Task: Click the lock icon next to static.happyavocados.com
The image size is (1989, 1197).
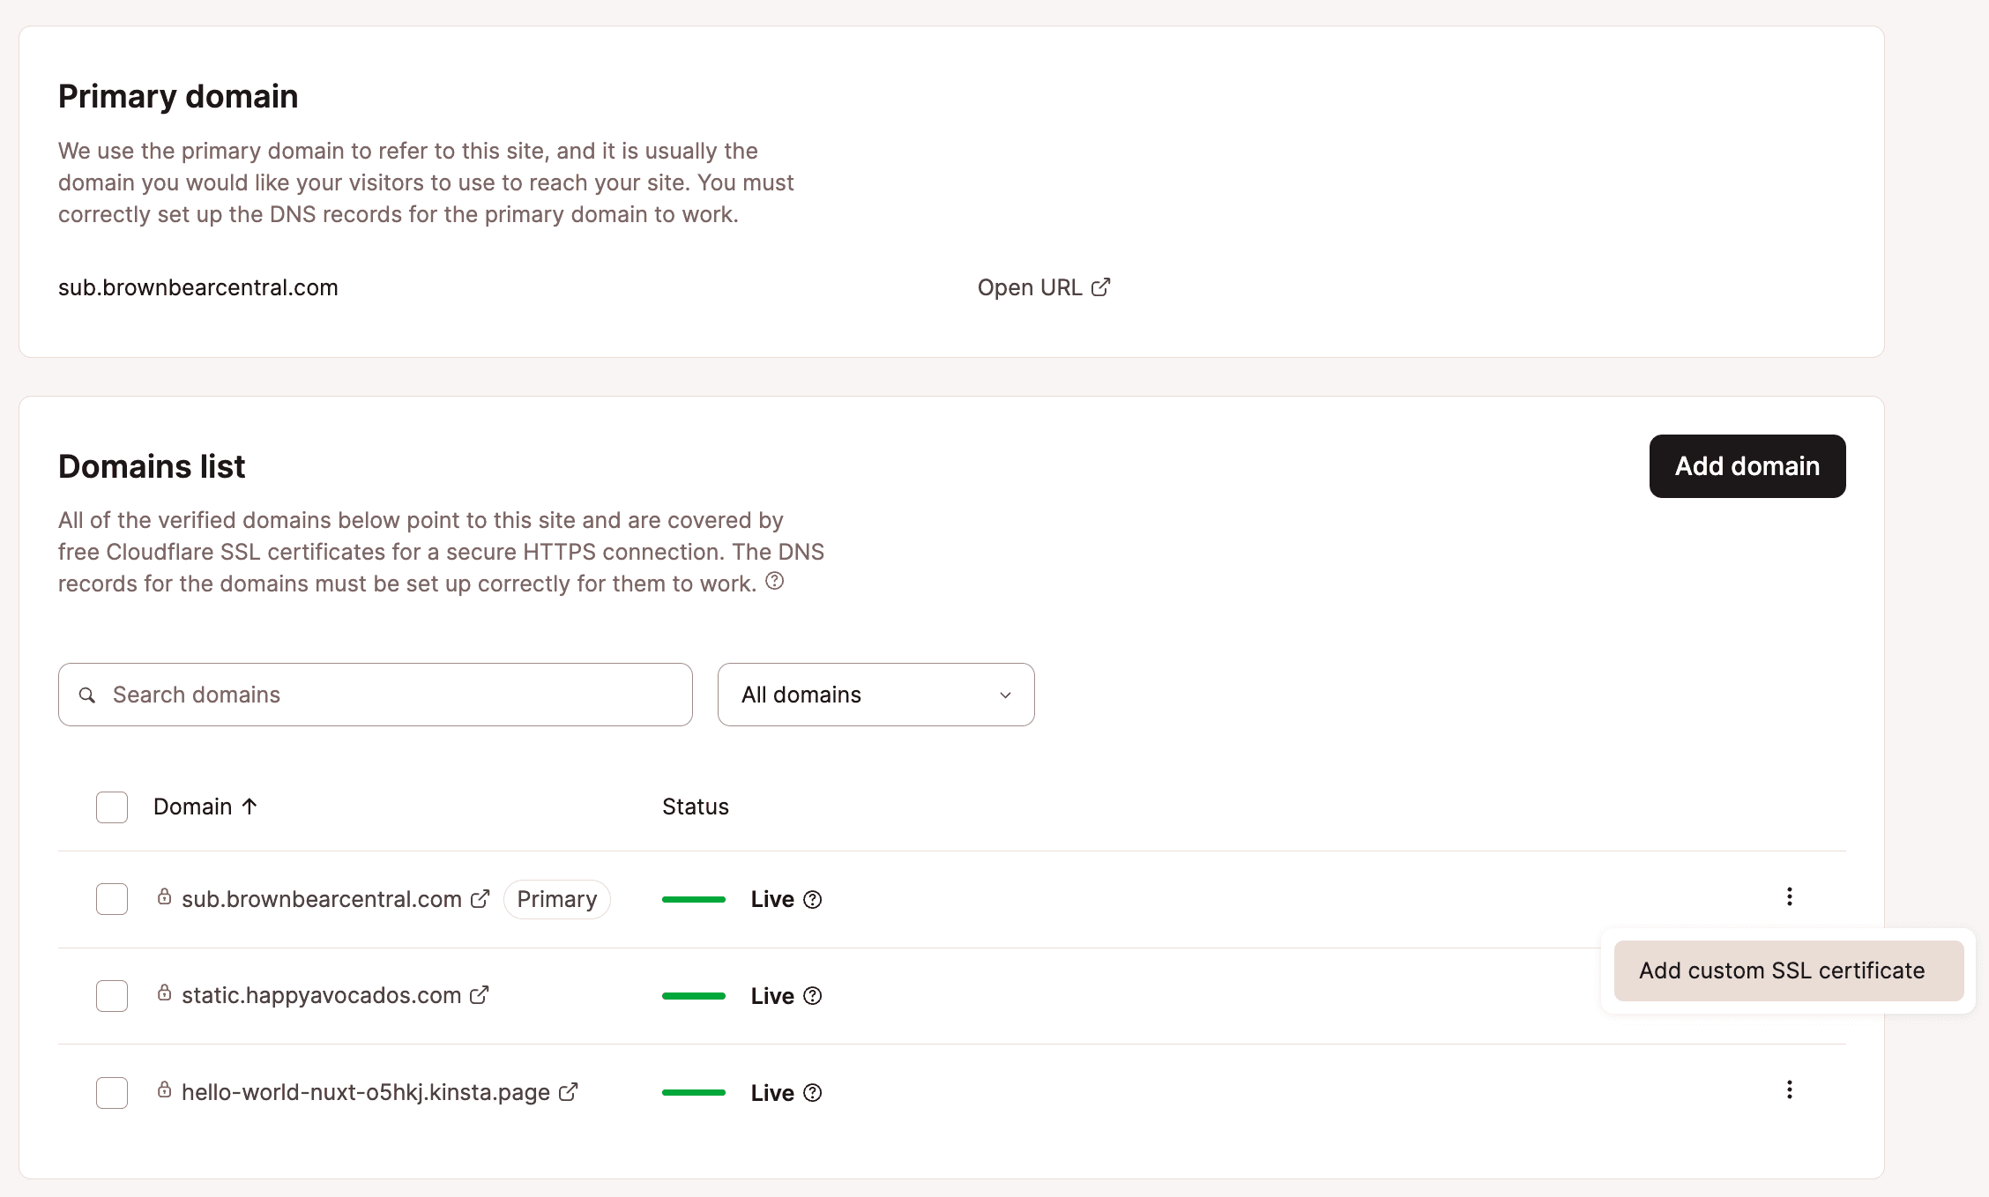Action: tap(165, 994)
